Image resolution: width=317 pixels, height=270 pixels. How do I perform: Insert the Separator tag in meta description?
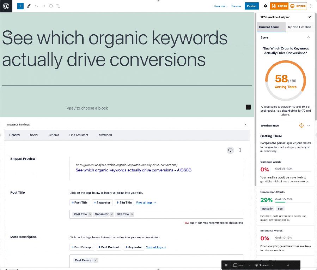pos(133,247)
